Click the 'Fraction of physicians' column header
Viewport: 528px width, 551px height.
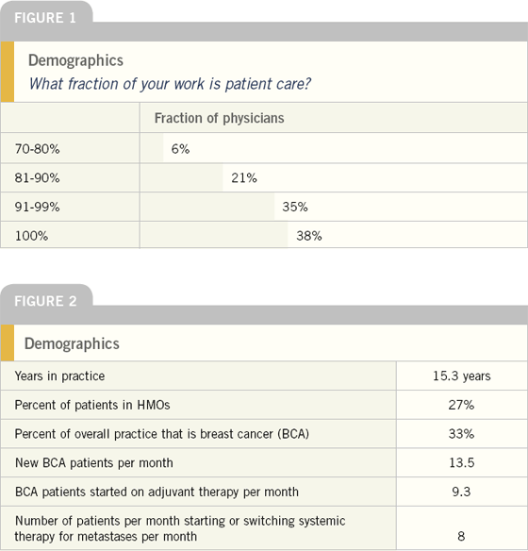219,118
